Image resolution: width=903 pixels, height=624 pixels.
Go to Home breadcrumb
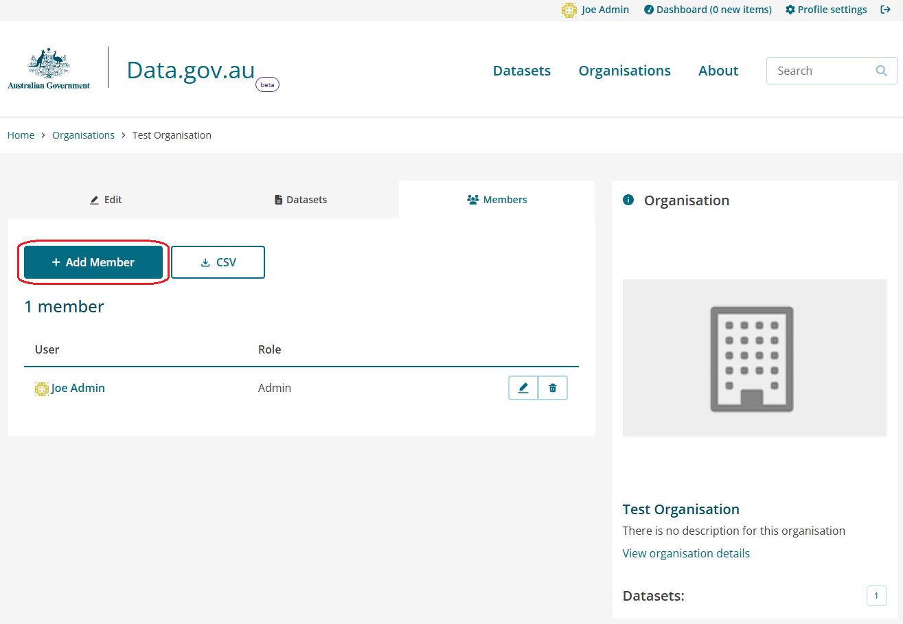click(x=21, y=135)
